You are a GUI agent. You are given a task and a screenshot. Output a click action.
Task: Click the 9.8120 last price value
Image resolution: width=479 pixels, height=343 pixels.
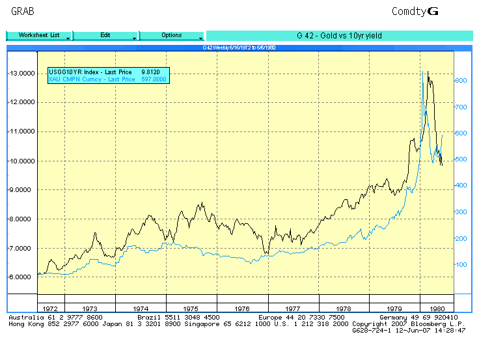[x=151, y=72]
